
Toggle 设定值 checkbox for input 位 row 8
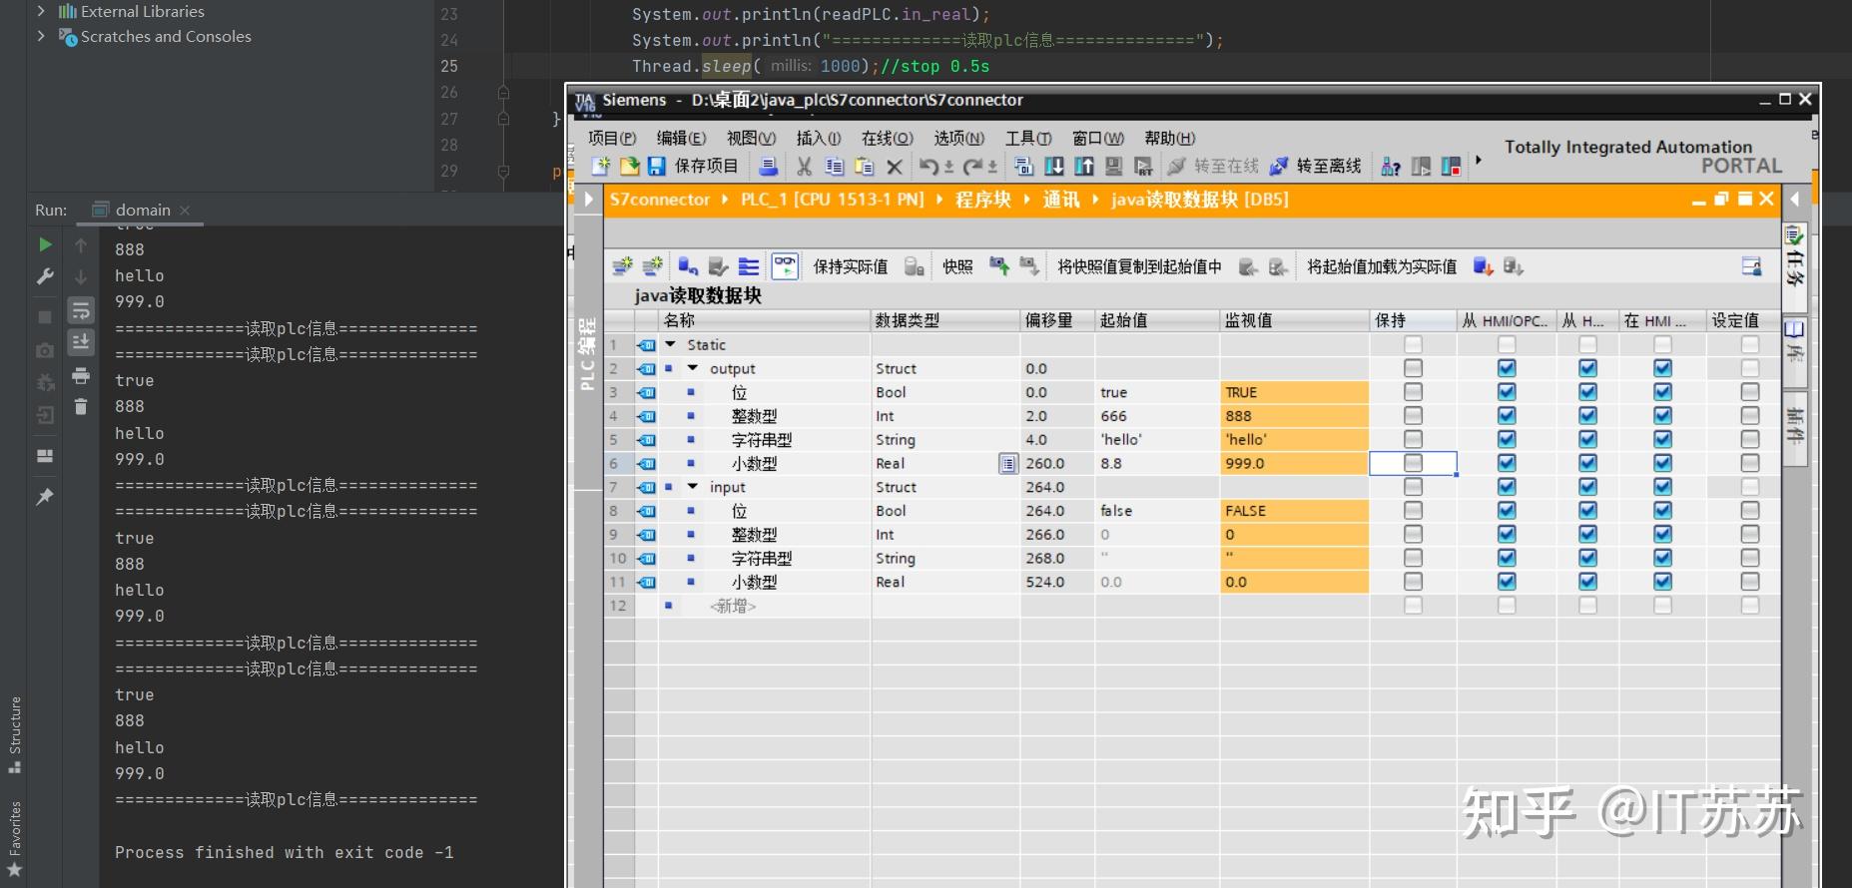[1749, 511]
